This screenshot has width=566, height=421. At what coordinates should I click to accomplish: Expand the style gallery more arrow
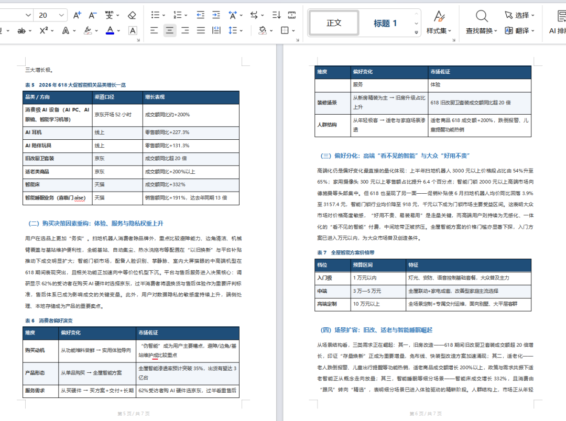416,32
